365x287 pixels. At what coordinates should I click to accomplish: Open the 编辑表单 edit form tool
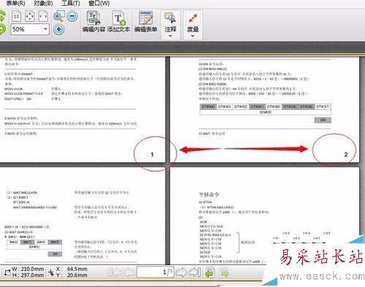145,22
